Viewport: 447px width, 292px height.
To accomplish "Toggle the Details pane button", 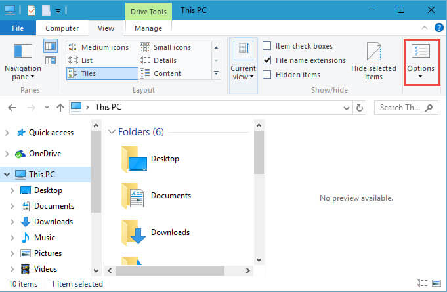I will click(51, 60).
